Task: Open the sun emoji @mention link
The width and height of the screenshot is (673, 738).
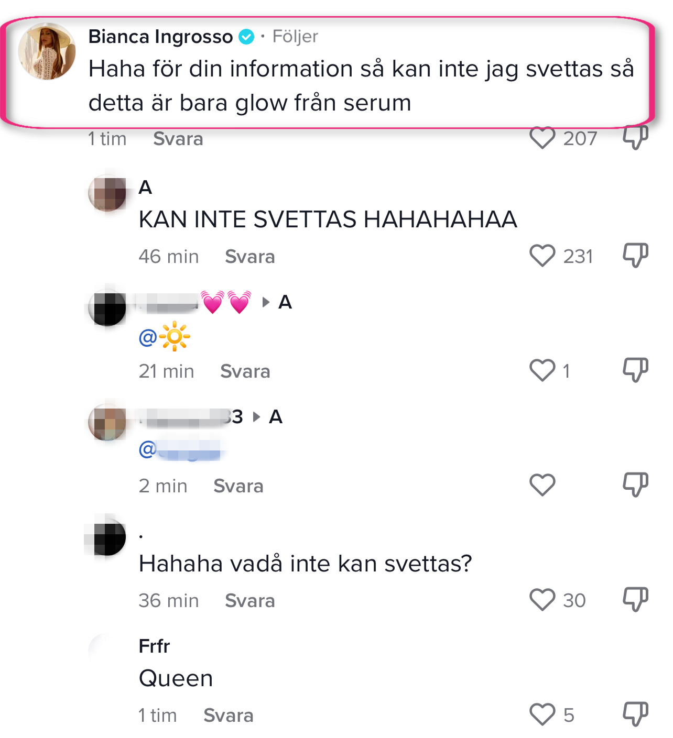Action: coord(165,337)
